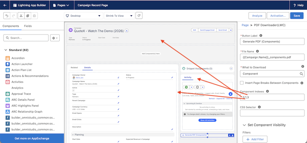The width and height of the screenshot is (307, 143).
Task: Click the Activation... button
Action: pos(278,16)
